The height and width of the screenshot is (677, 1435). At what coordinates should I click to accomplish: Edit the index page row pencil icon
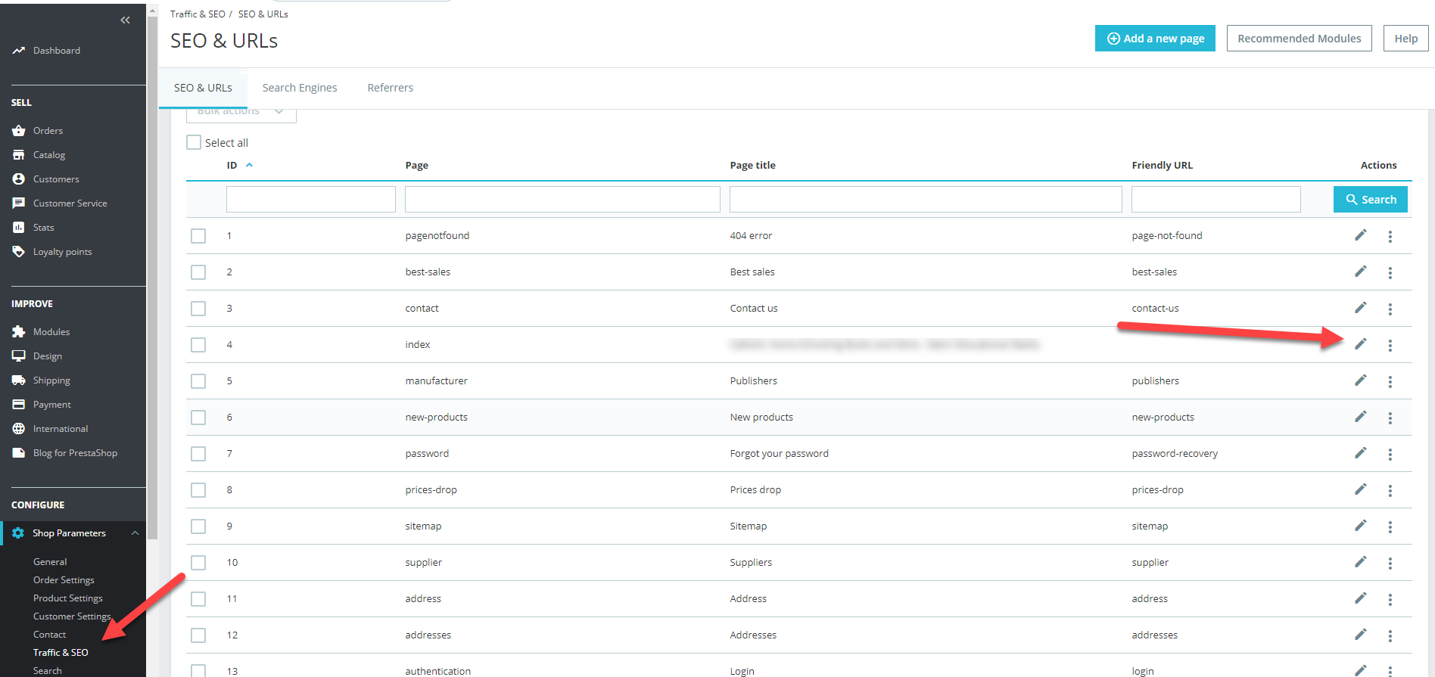[1361, 344]
